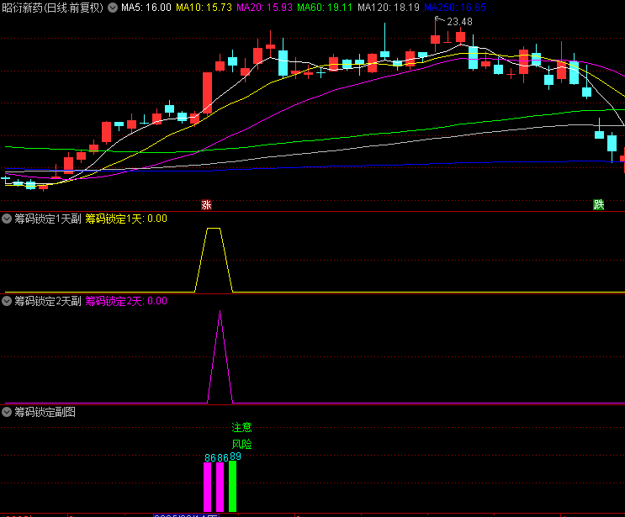Click the yellow plateau peak in 筹码锁定1天 panel
The image size is (625, 517).
(x=214, y=228)
